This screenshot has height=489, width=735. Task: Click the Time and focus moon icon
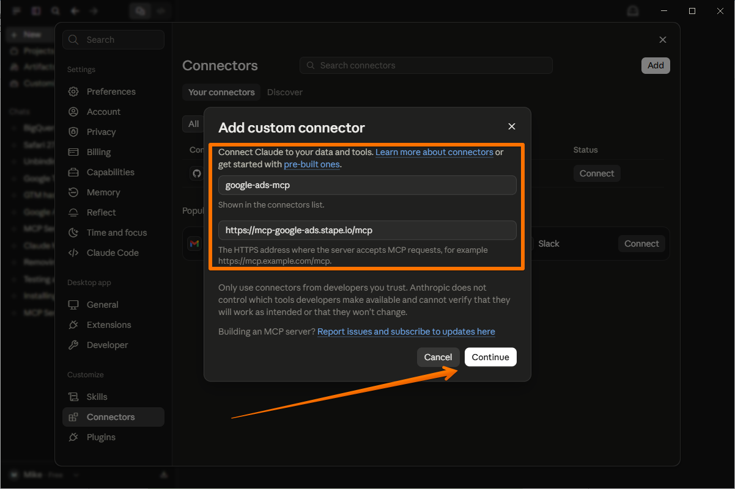73,233
